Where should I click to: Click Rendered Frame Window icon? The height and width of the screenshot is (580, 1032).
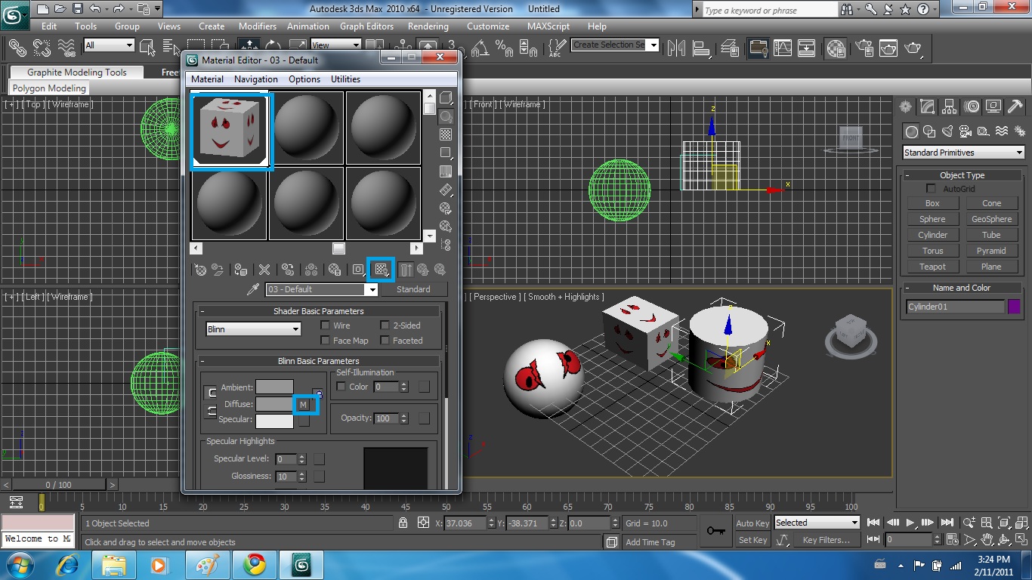[x=888, y=48]
